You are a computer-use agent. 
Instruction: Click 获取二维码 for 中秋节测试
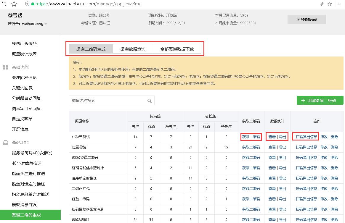pos(251,137)
